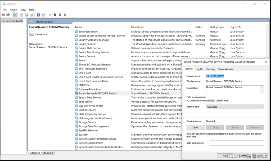The width and height of the screenshot is (271, 161).
Task: Open the View menu
Action: (x=23, y=10)
